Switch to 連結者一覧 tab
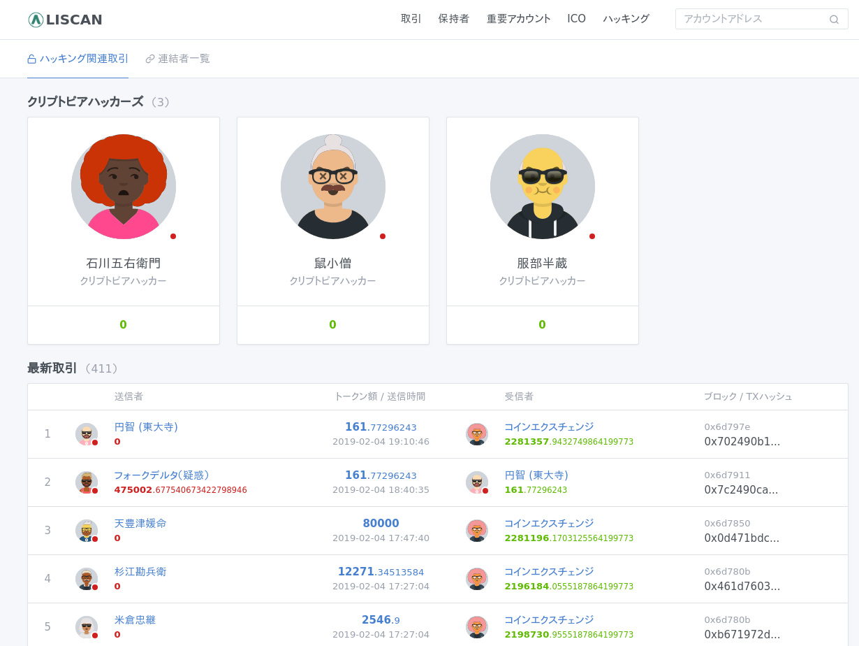 point(178,59)
